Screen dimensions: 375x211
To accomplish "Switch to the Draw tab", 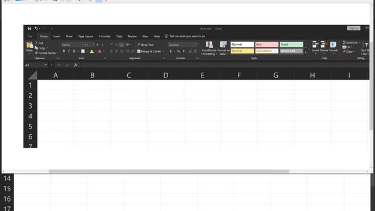I will [x=69, y=36].
